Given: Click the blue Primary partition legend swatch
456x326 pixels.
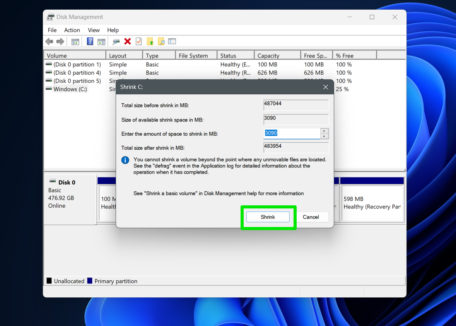Looking at the screenshot, I should point(90,281).
